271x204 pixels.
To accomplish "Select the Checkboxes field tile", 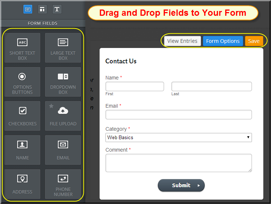I will (x=22, y=116).
